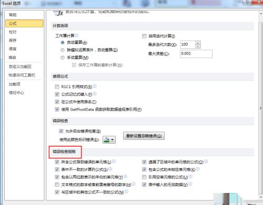Enable 引用空单元格的公式 checkbox

tap(144, 177)
